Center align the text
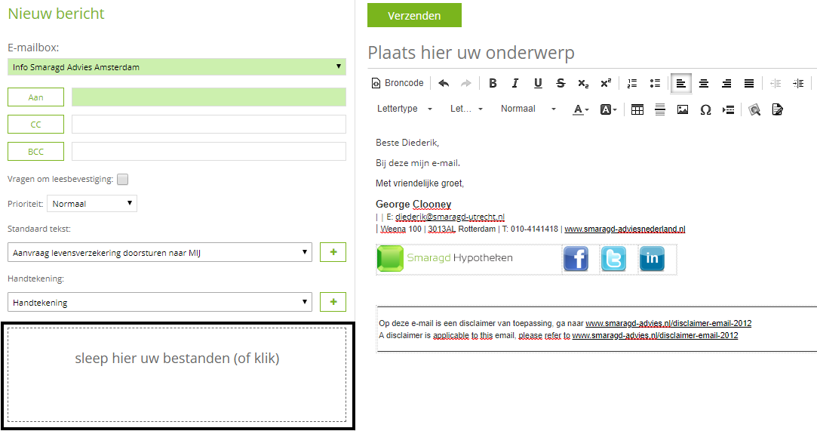This screenshot has height=431, width=817. point(703,83)
